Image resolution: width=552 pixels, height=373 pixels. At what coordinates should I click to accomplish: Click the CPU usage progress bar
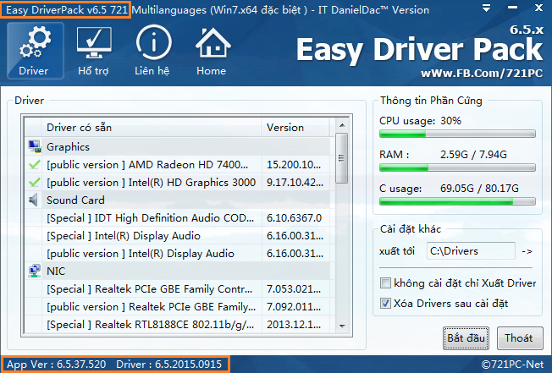(x=457, y=134)
